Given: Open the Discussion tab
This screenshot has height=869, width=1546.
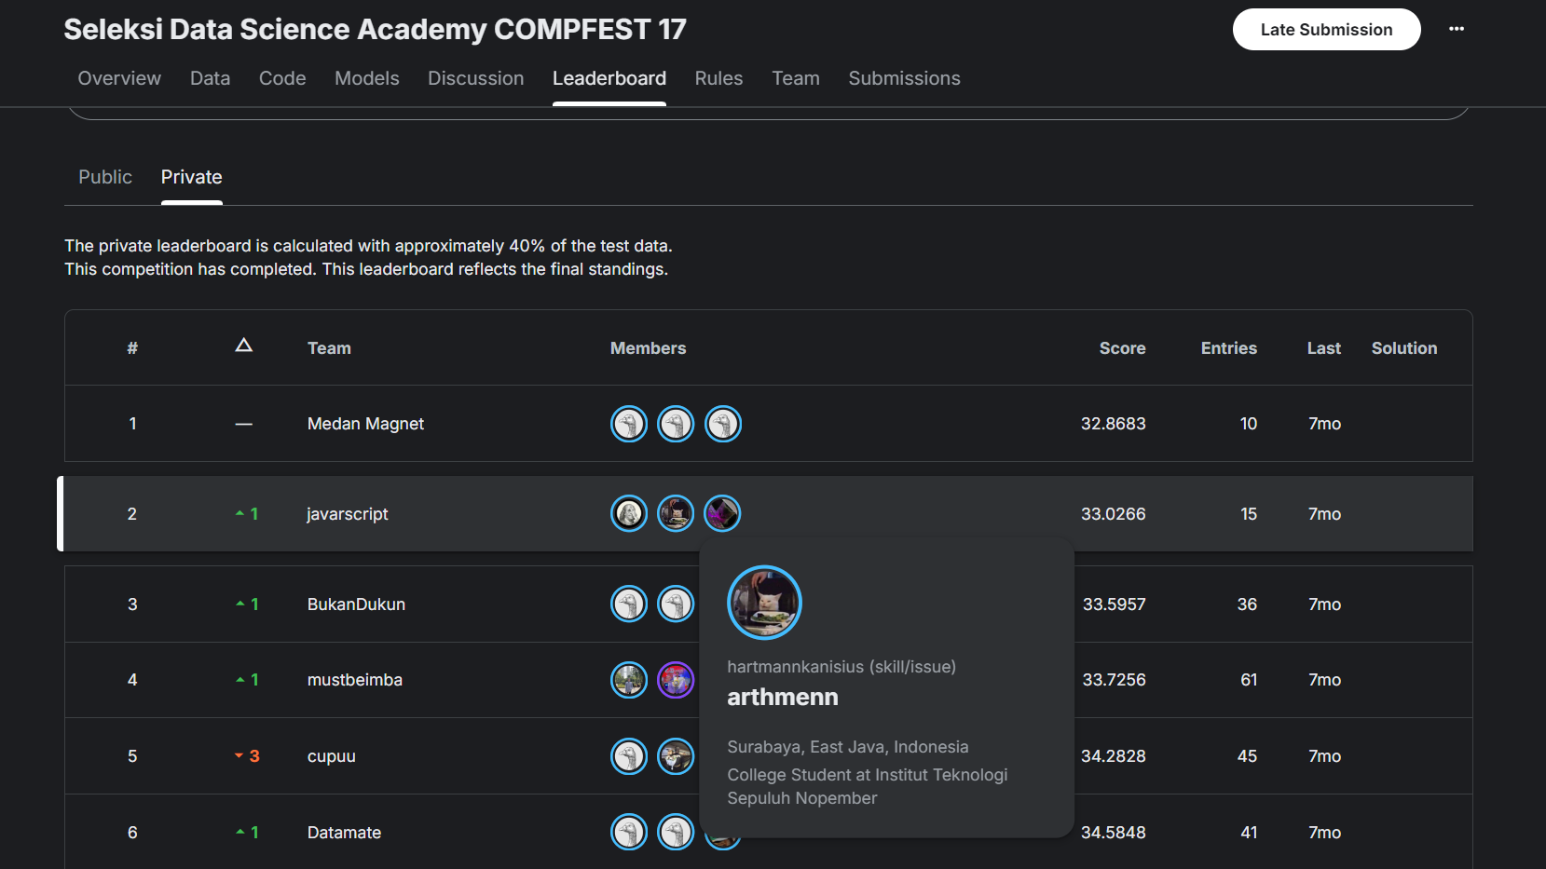Looking at the screenshot, I should pos(476,78).
